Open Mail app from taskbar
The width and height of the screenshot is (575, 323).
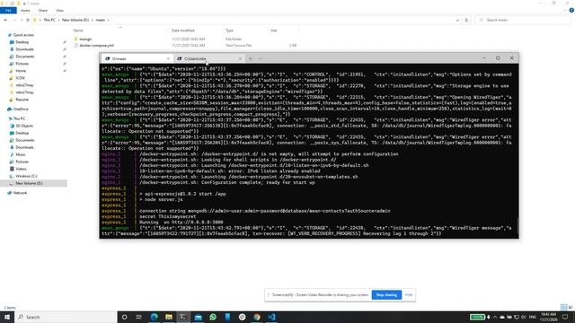click(x=198, y=317)
